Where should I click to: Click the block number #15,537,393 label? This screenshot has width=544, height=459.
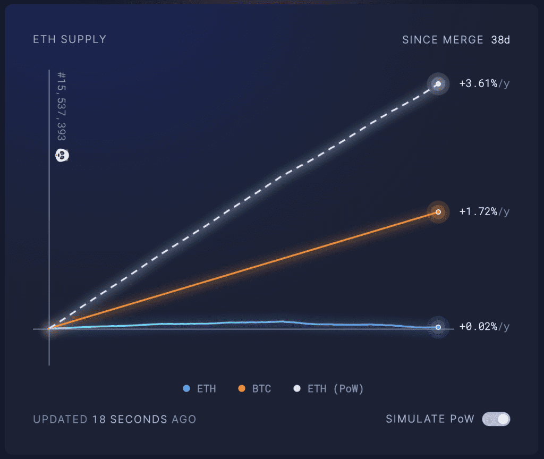tap(62, 106)
